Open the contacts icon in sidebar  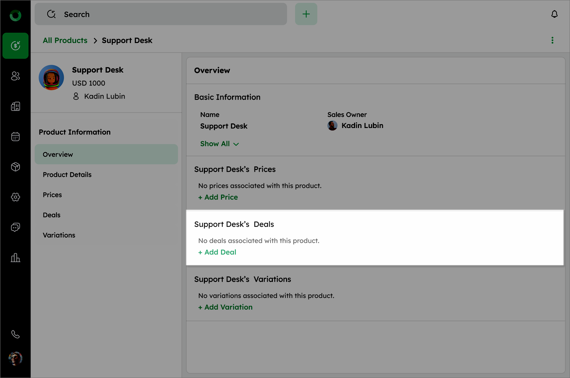click(x=15, y=76)
